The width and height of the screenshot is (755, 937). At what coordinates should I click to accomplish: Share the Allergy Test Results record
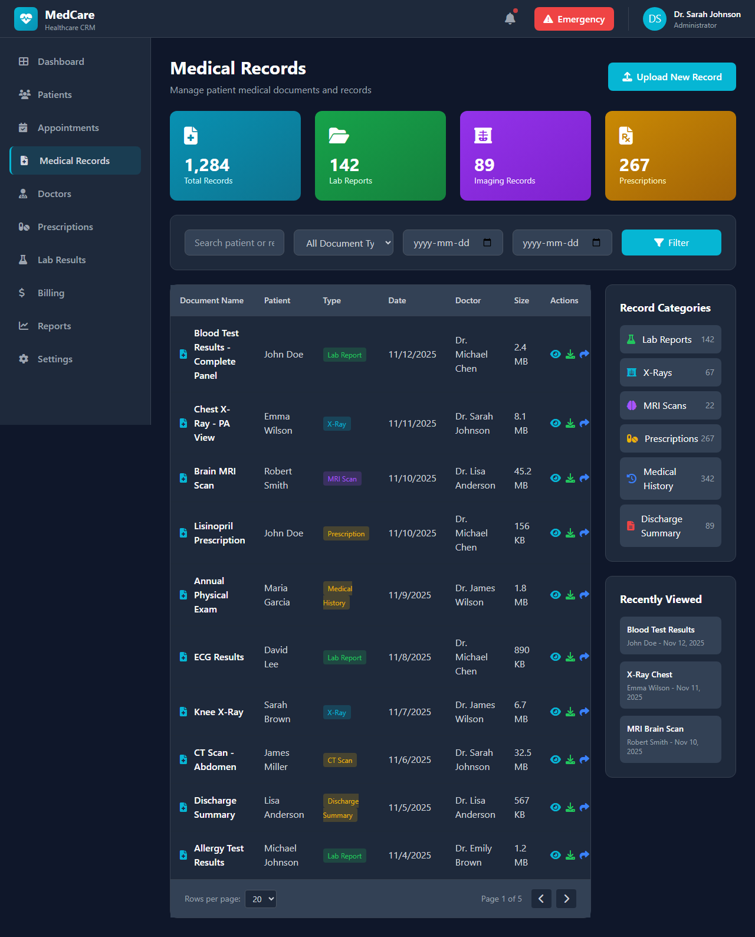tap(585, 855)
